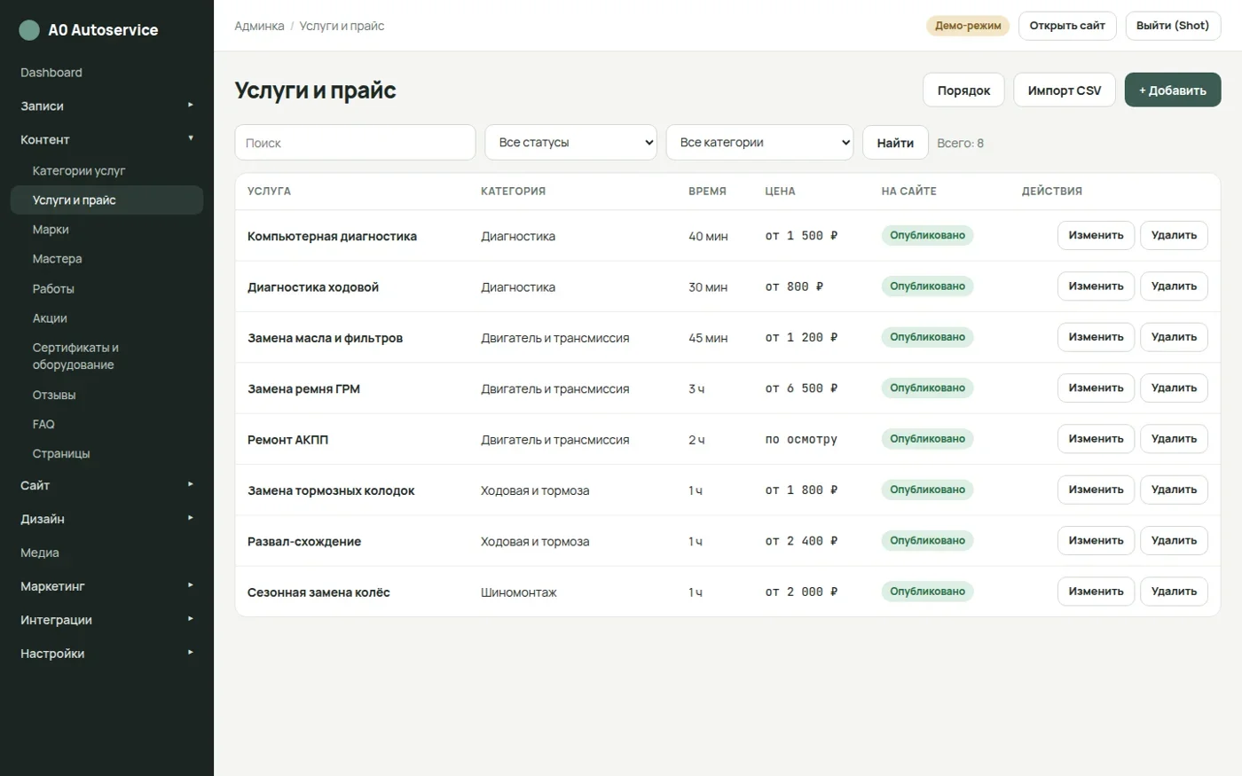This screenshot has width=1242, height=776.
Task: Open FAQ in the sidebar
Action: 106,424
